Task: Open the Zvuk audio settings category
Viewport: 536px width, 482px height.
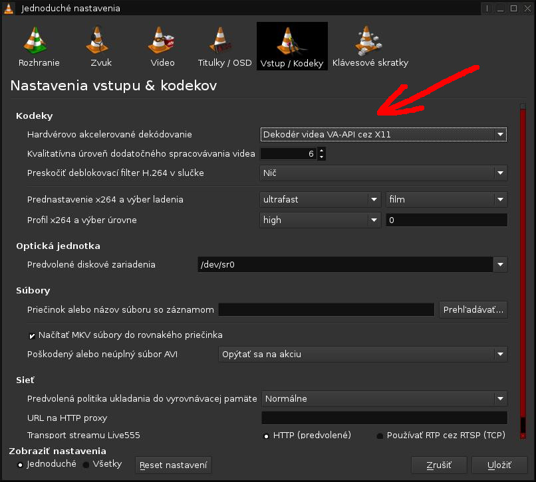Action: click(x=101, y=46)
